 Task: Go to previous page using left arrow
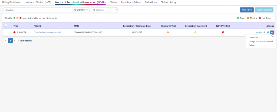(6, 40)
